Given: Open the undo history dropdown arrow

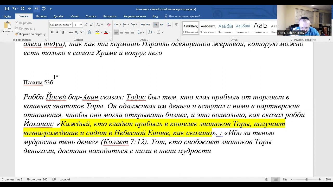Looking at the screenshot, I should click(17, 9).
